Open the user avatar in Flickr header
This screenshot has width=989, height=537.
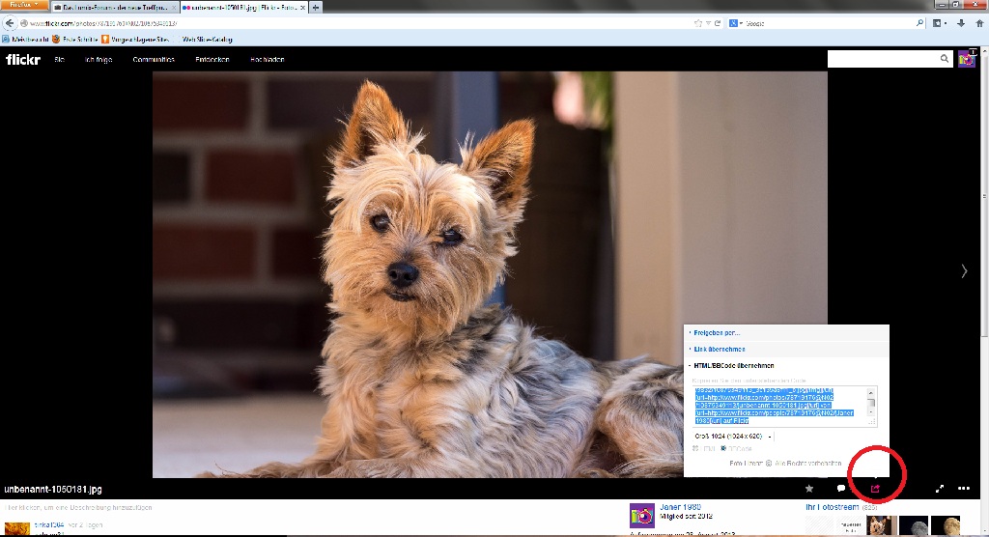(x=966, y=59)
